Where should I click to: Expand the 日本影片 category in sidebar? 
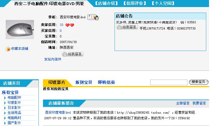click(5, 108)
